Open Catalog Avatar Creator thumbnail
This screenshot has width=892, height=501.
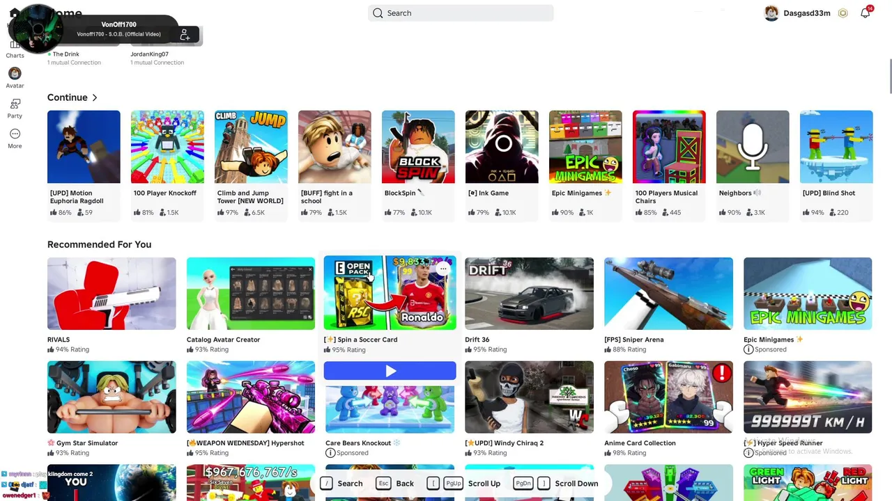[251, 294]
